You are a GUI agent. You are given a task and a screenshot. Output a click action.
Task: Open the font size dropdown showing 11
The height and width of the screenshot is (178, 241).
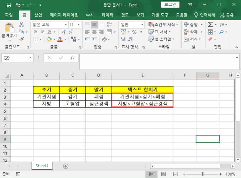(78, 24)
